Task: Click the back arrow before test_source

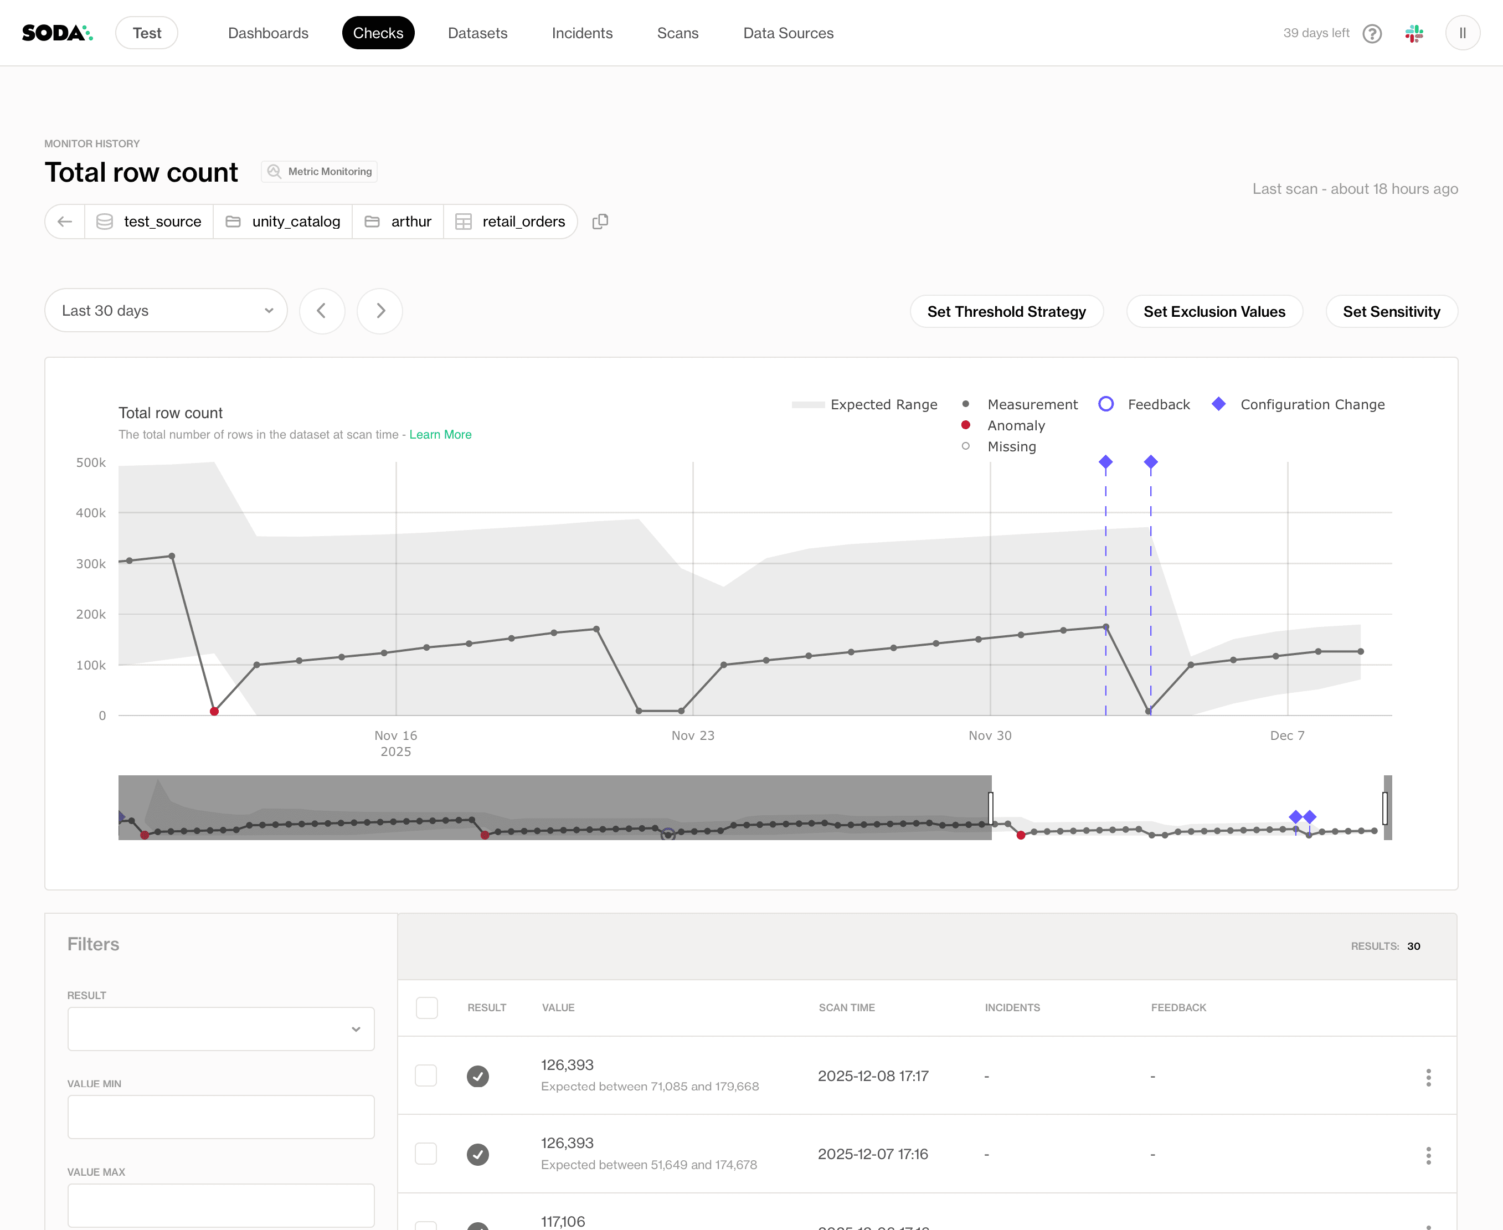Action: point(64,221)
